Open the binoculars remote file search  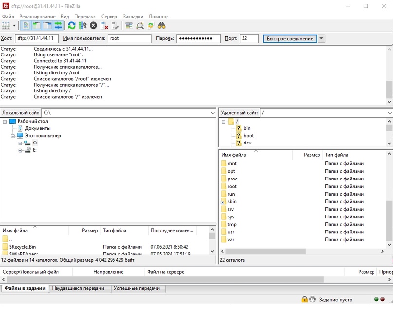[161, 25]
